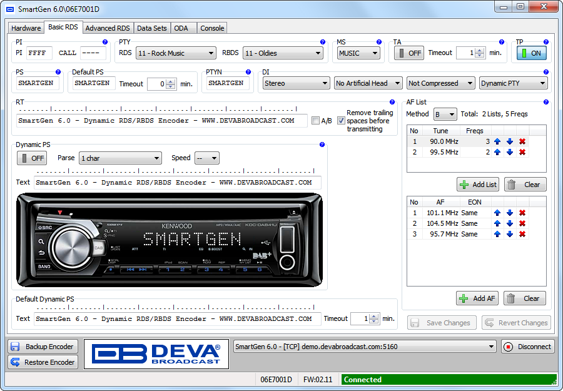Image resolution: width=563 pixels, height=391 pixels.
Task: Delete the 99.5 MHz tune list
Action: pos(522,152)
